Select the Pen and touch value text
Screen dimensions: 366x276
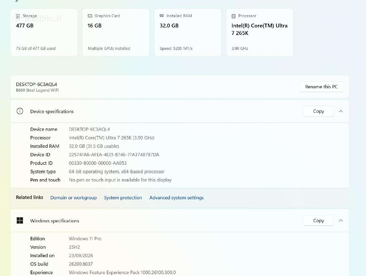pos(120,180)
